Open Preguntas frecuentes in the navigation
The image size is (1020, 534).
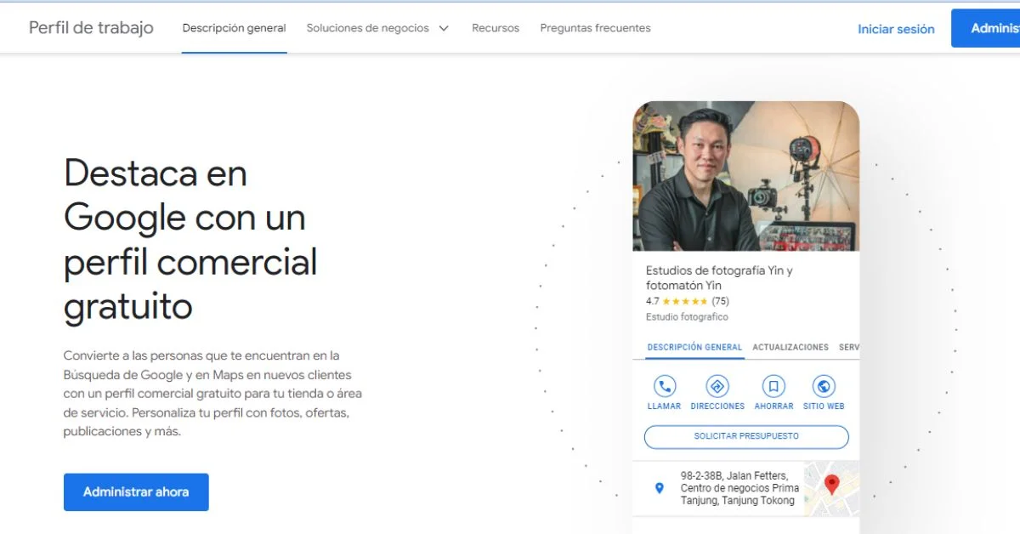(x=595, y=28)
